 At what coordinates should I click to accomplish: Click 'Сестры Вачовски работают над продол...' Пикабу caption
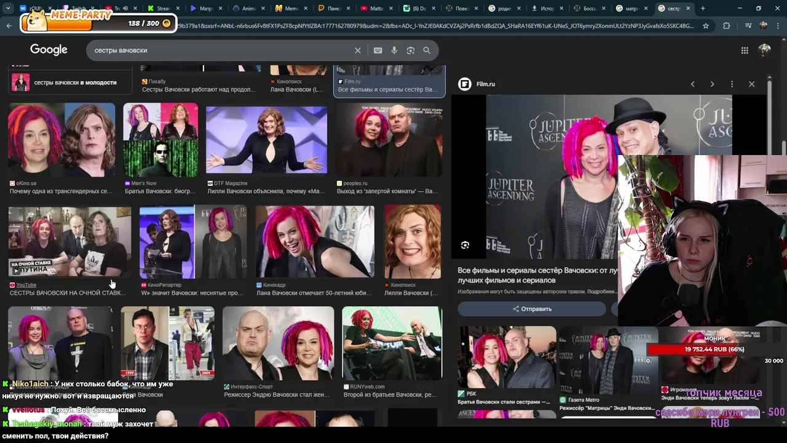click(199, 89)
